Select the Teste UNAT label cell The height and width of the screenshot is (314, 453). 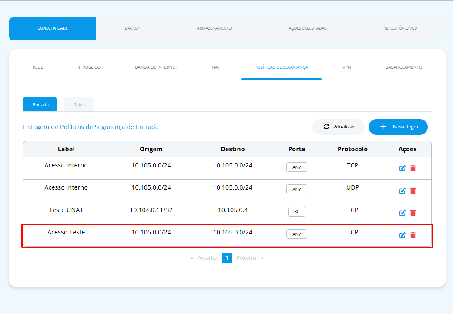pos(66,210)
